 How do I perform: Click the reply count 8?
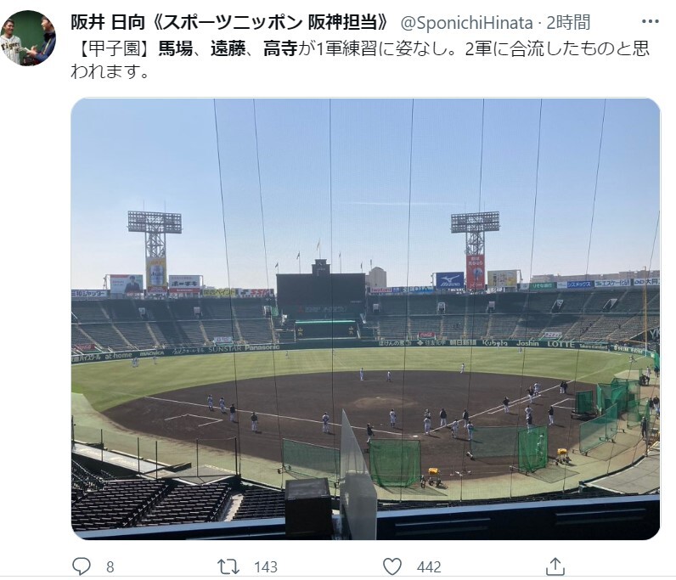110,566
